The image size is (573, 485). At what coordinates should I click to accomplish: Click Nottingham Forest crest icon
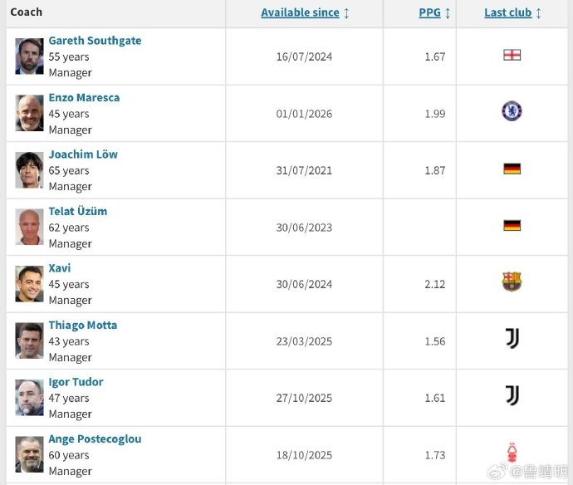512,453
